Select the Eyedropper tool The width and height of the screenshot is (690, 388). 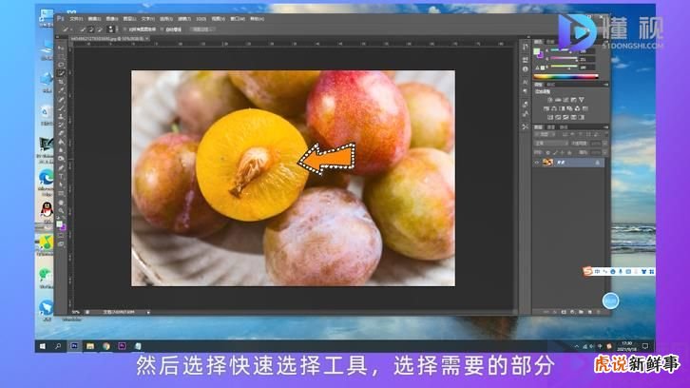click(61, 89)
